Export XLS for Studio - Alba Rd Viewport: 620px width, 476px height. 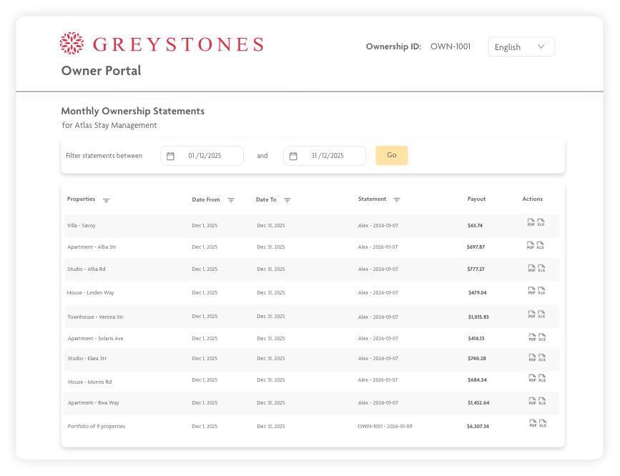tap(541, 269)
